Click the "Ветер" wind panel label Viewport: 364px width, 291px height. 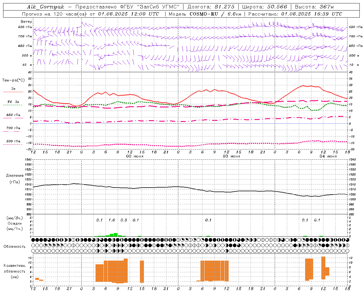point(26,22)
